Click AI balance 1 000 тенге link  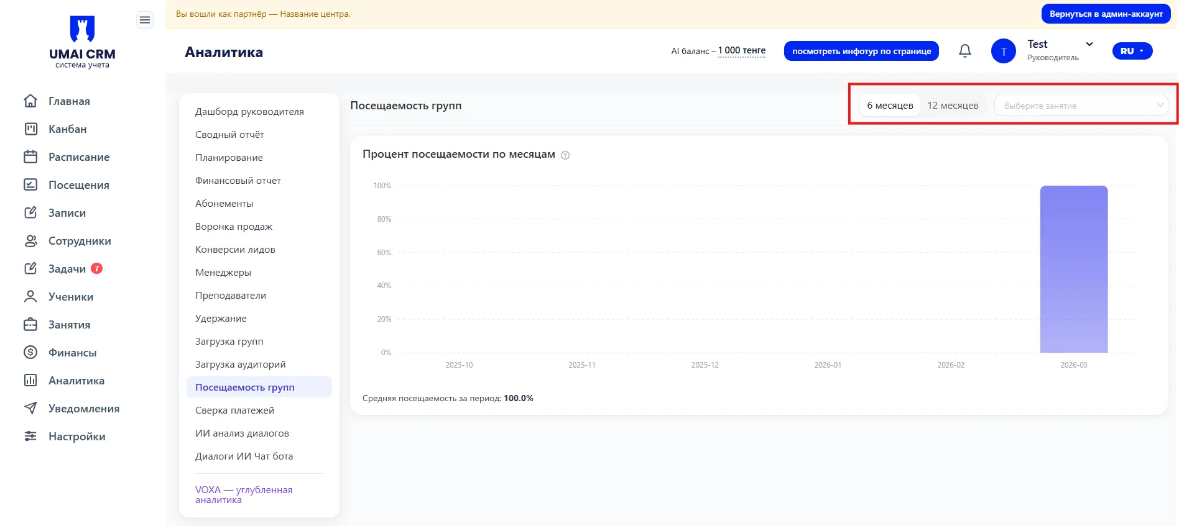[x=742, y=51]
